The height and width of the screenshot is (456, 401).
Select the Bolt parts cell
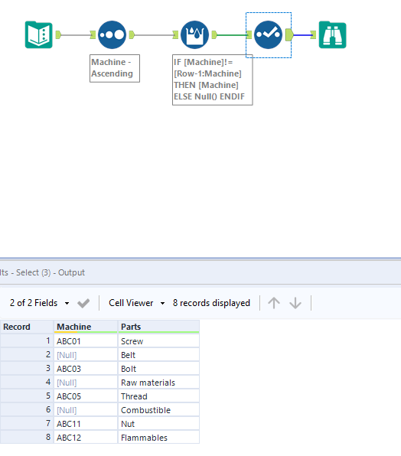point(158,369)
